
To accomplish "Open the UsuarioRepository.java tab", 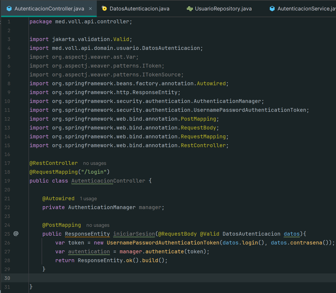I will 223,9.
